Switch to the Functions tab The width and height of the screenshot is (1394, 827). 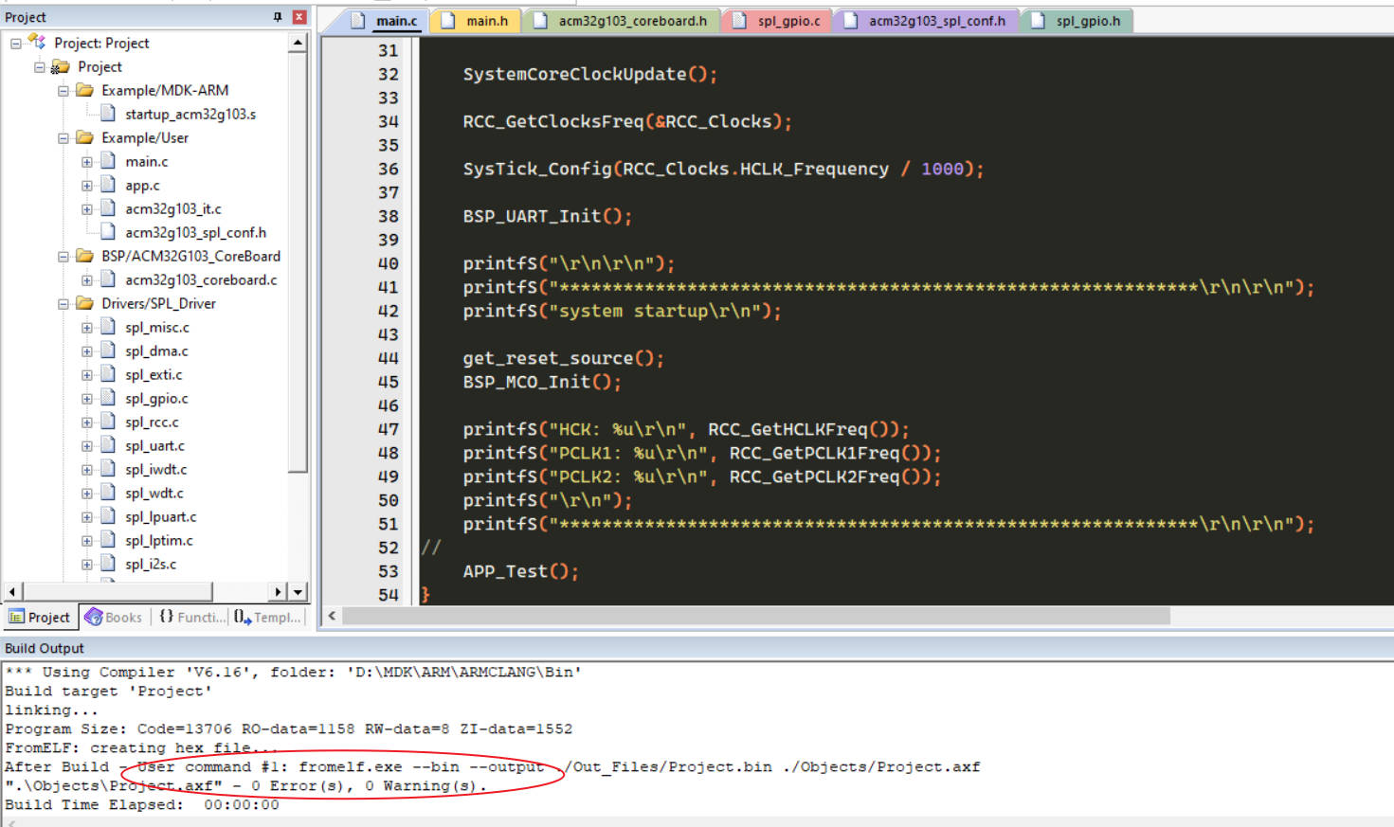[x=192, y=617]
